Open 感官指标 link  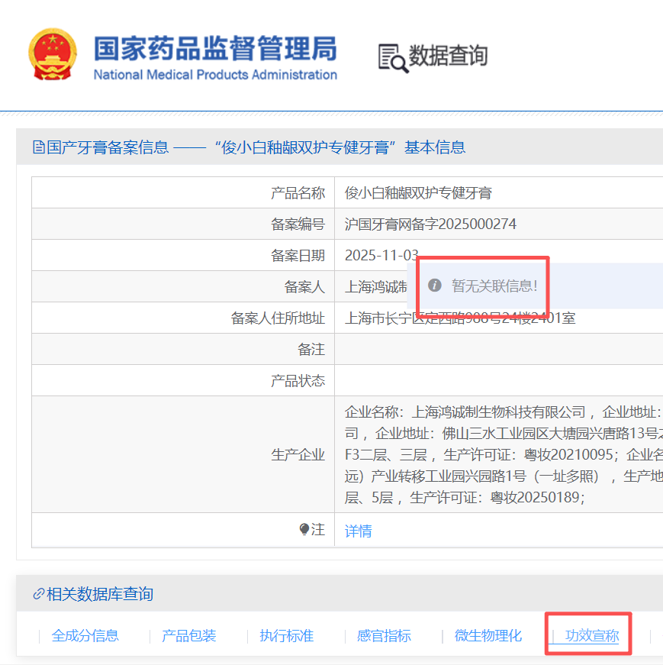coord(384,635)
